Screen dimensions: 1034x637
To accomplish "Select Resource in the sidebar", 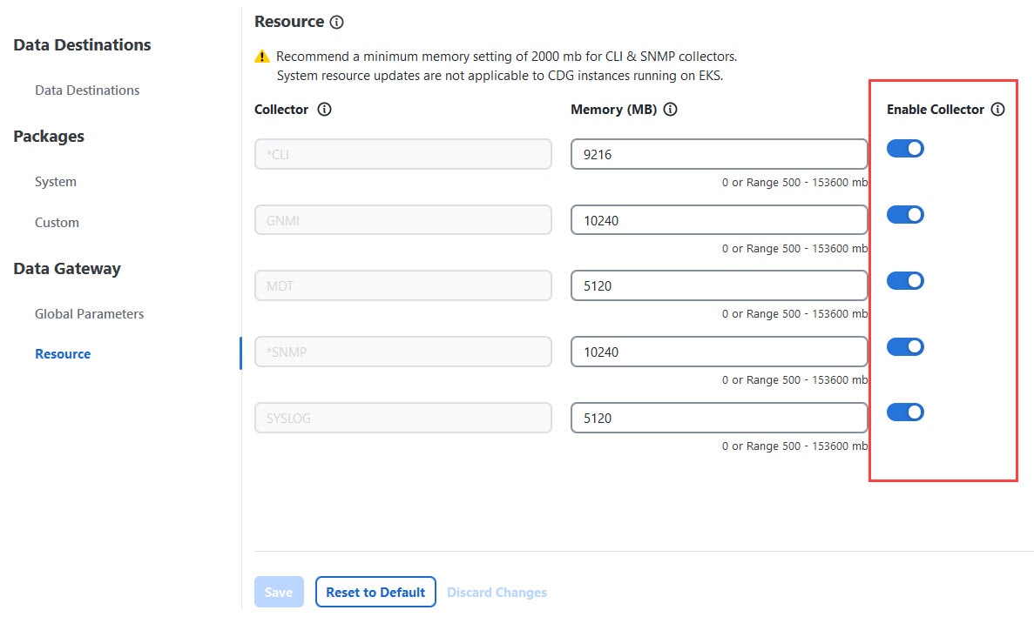I will [x=63, y=354].
